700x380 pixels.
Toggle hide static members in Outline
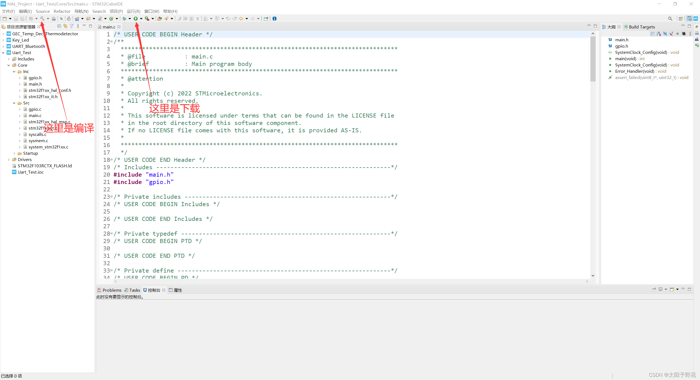[671, 34]
